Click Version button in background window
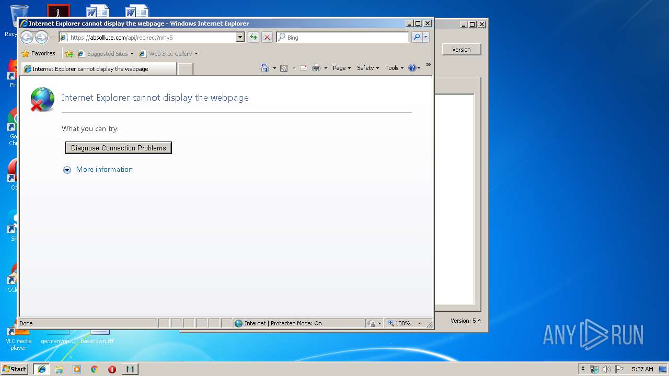Image resolution: width=669 pixels, height=376 pixels. (x=462, y=50)
